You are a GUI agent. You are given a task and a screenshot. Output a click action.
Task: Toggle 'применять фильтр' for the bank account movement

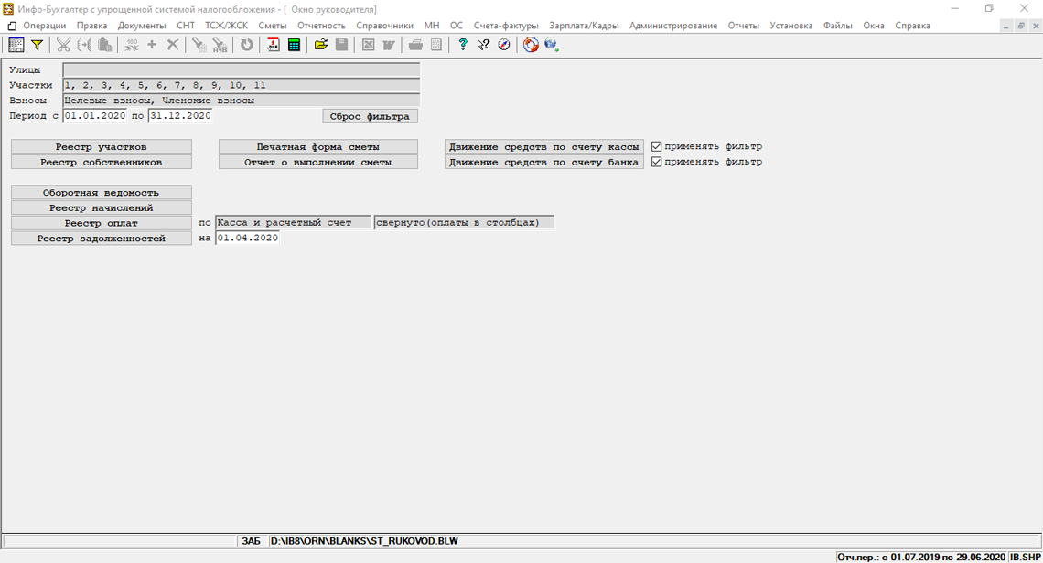tap(657, 162)
